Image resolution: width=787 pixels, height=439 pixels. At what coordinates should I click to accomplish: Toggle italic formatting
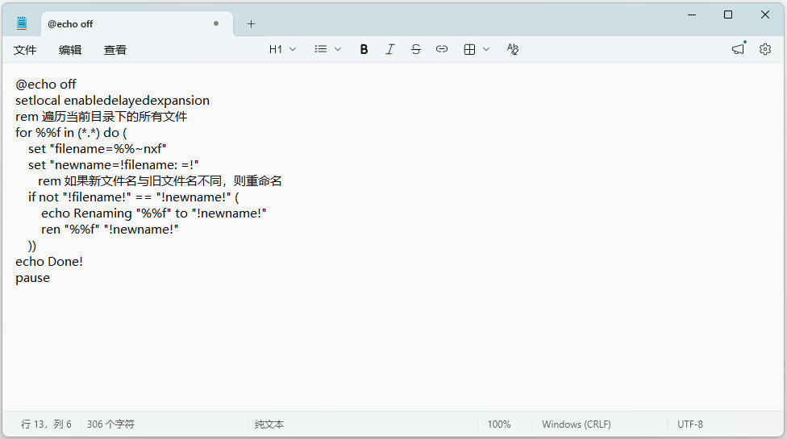(x=390, y=49)
